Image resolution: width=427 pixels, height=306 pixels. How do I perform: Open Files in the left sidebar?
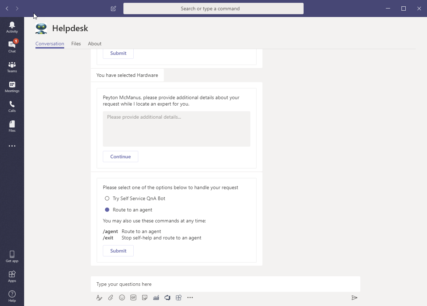pyautogui.click(x=12, y=126)
